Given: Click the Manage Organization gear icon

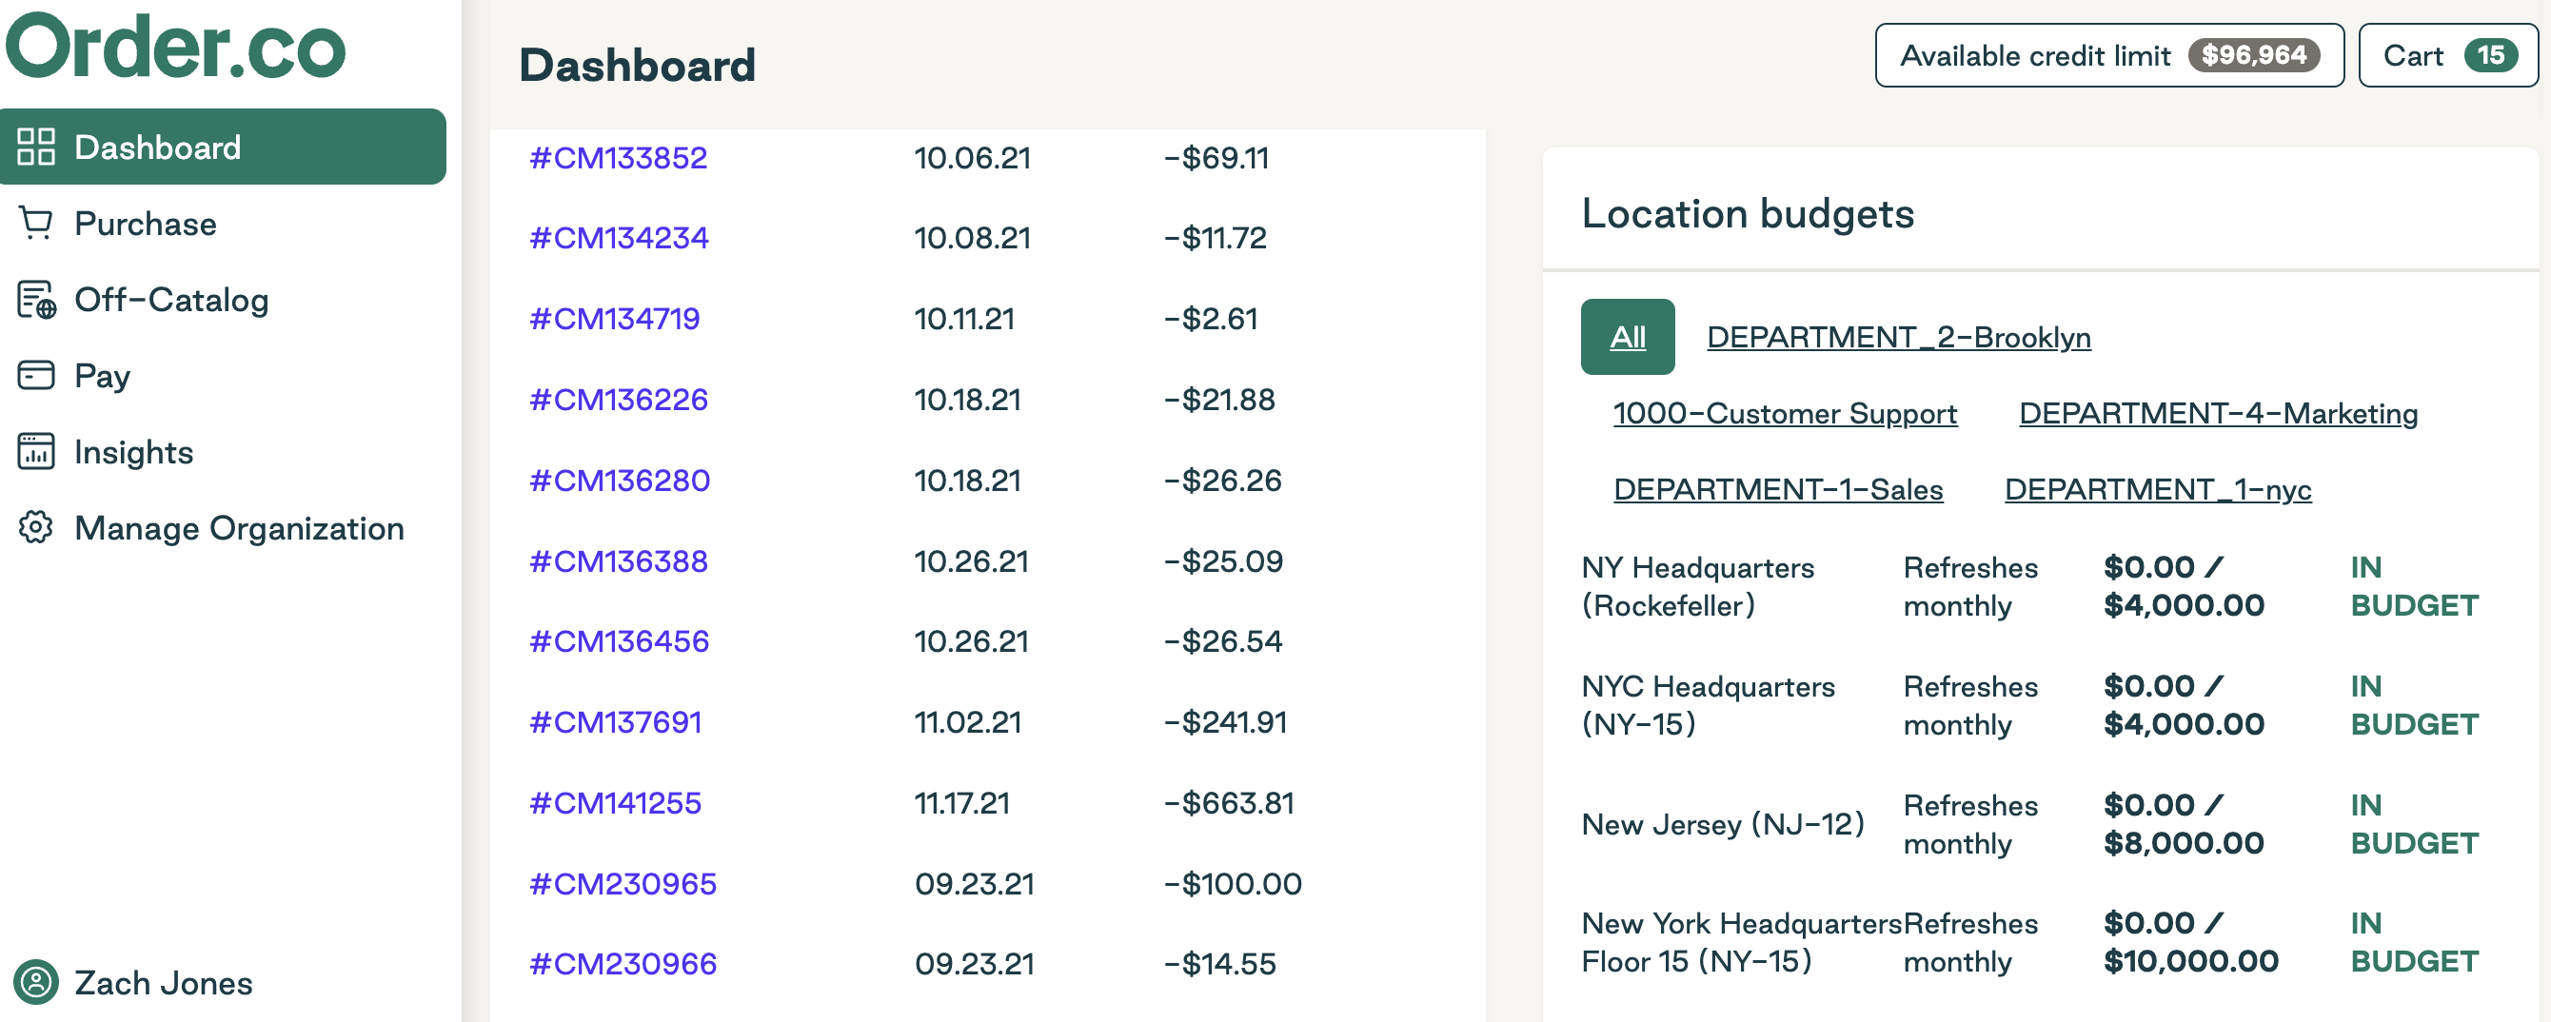Looking at the screenshot, I should tap(35, 528).
